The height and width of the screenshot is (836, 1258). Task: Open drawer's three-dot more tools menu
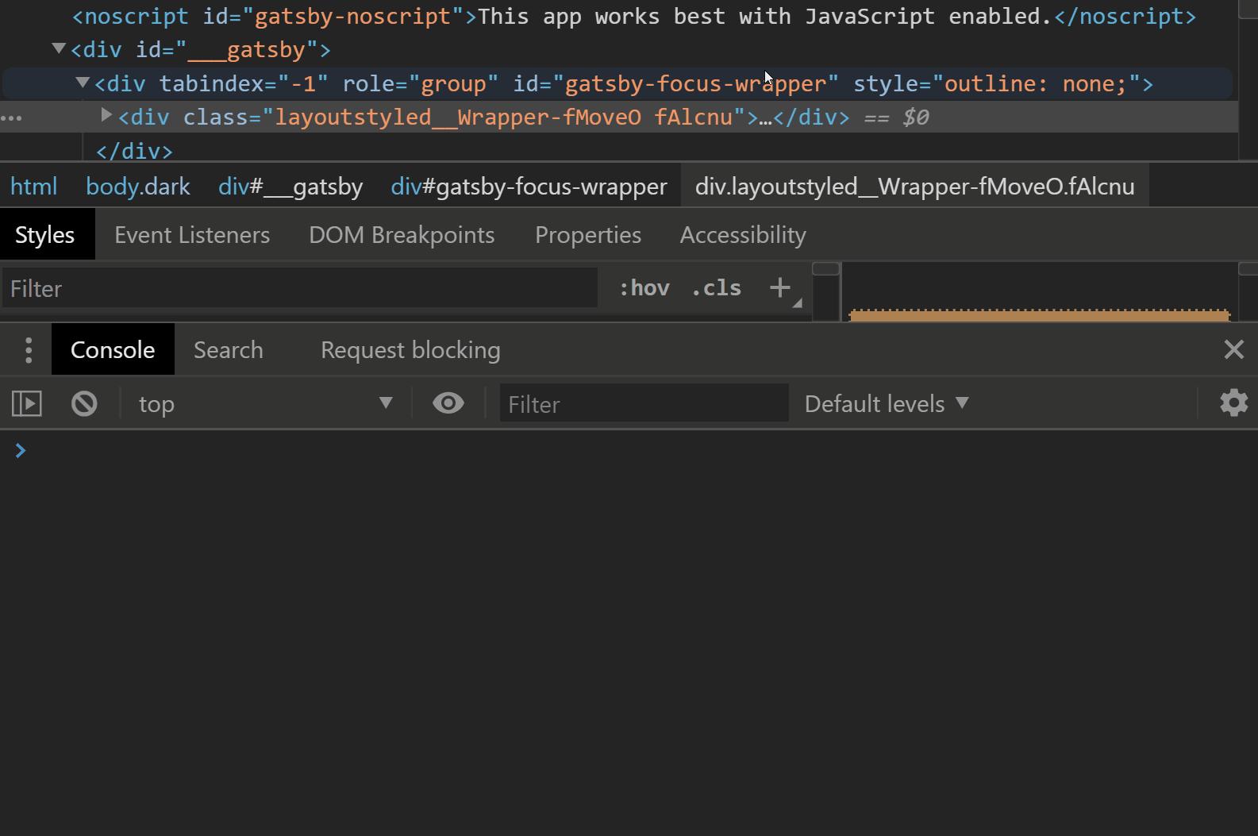(x=29, y=350)
